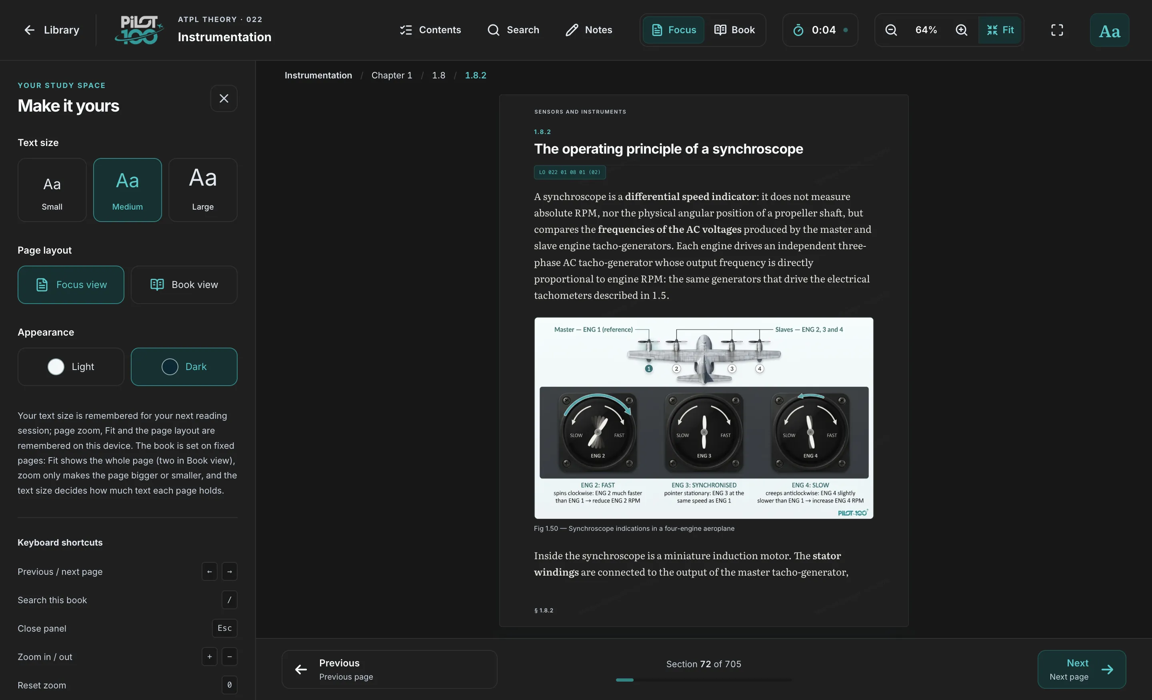Open the synchroscope figure image
This screenshot has height=700, width=1152.
704,418
